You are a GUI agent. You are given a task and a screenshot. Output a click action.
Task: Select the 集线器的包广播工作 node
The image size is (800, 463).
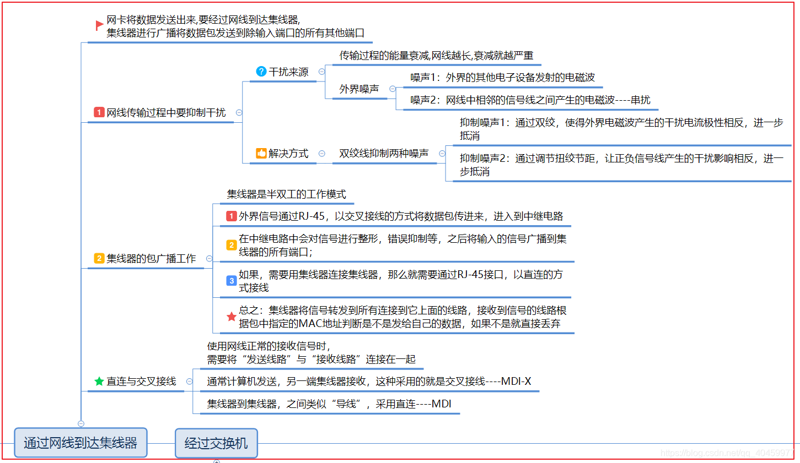[x=151, y=258]
